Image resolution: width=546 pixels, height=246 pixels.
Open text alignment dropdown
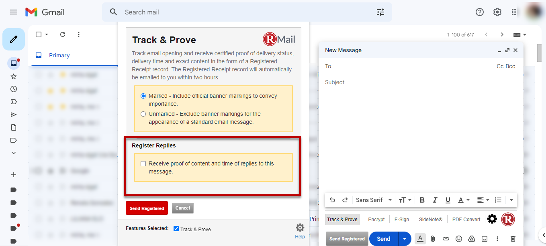[483, 200]
